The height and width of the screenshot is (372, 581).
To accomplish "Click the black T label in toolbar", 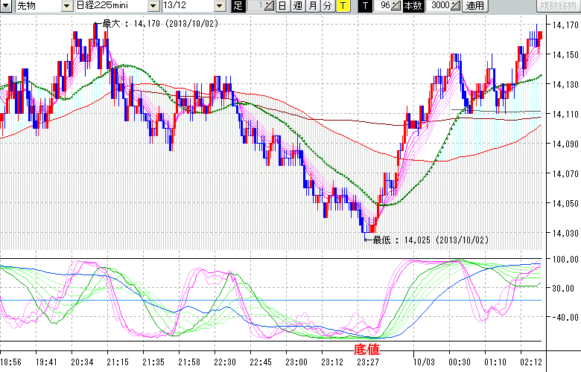I will point(364,6).
